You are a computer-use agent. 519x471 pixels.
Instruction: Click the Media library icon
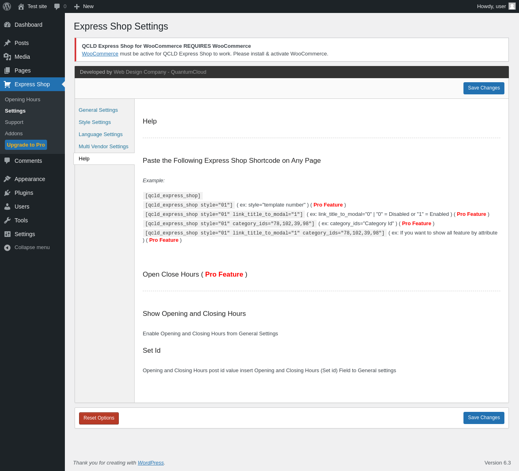click(x=7, y=57)
